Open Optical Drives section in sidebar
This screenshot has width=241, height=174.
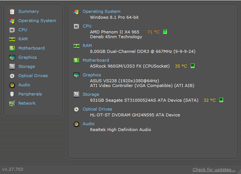point(33,76)
